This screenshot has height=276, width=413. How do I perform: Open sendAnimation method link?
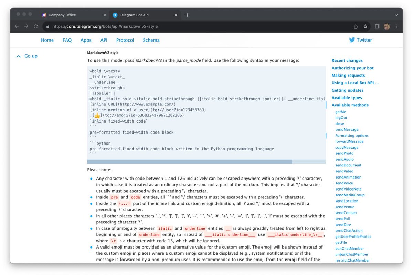click(349, 177)
